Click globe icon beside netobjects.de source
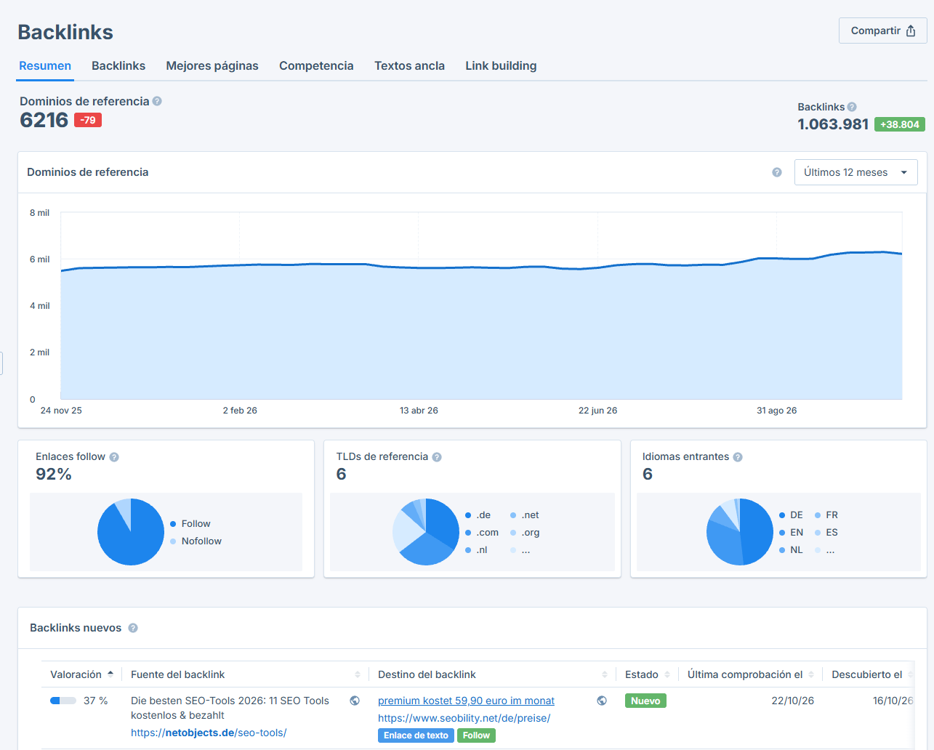This screenshot has width=934, height=750. pyautogui.click(x=355, y=701)
